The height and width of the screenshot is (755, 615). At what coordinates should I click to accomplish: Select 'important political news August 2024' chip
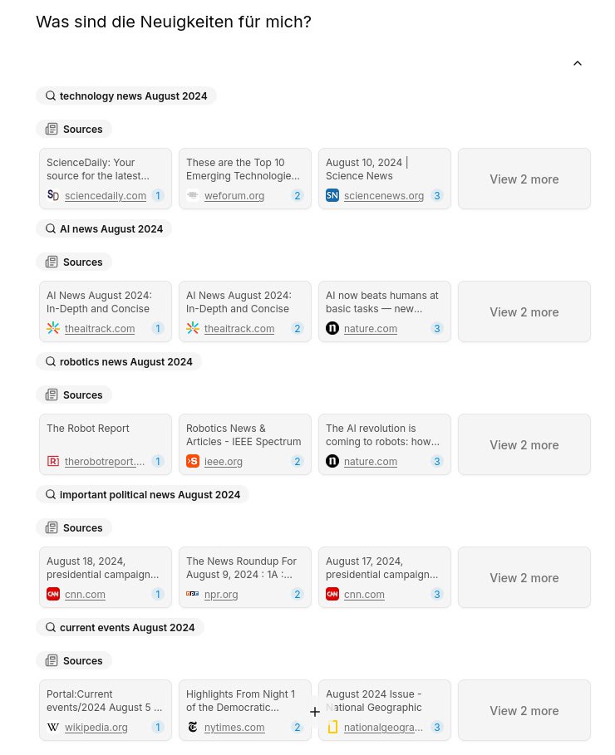[x=142, y=494]
